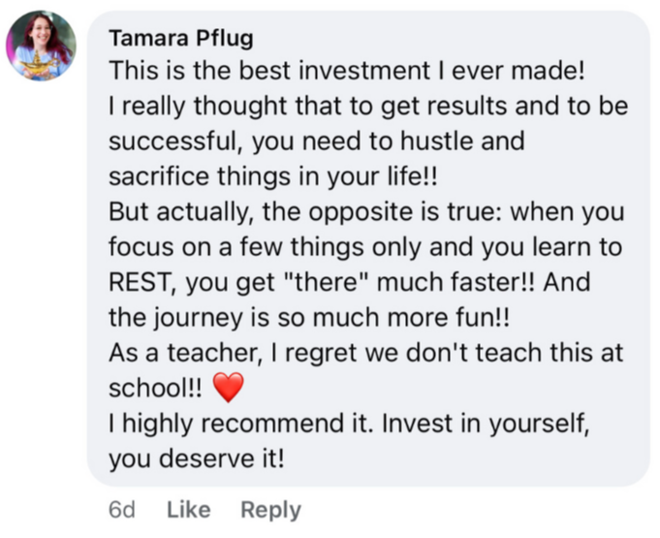Screen dimensions: 660x538
Task: Click the word 'school!!' beside the heart
Action: (x=155, y=388)
